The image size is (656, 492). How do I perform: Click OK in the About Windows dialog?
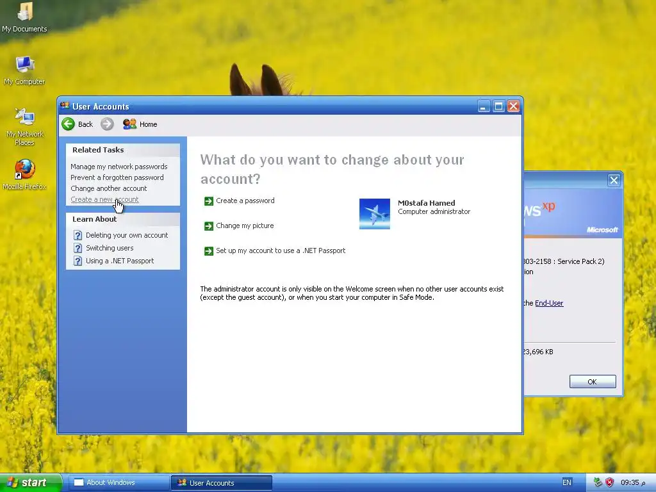[x=593, y=382]
